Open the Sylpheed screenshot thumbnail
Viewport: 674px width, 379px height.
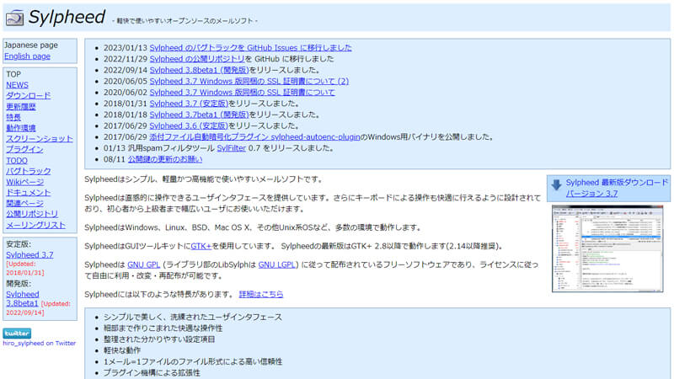coord(607,248)
